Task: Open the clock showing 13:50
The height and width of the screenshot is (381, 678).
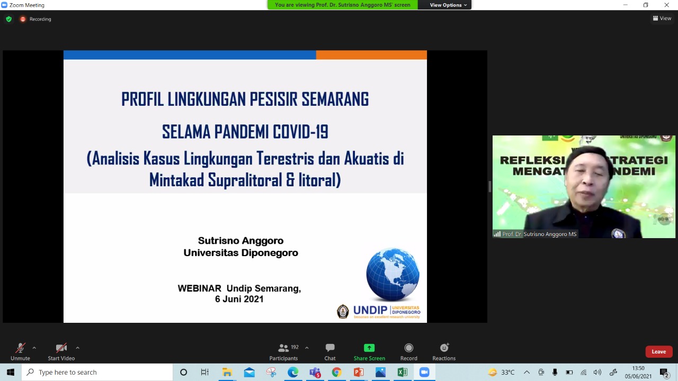Action: (x=638, y=372)
